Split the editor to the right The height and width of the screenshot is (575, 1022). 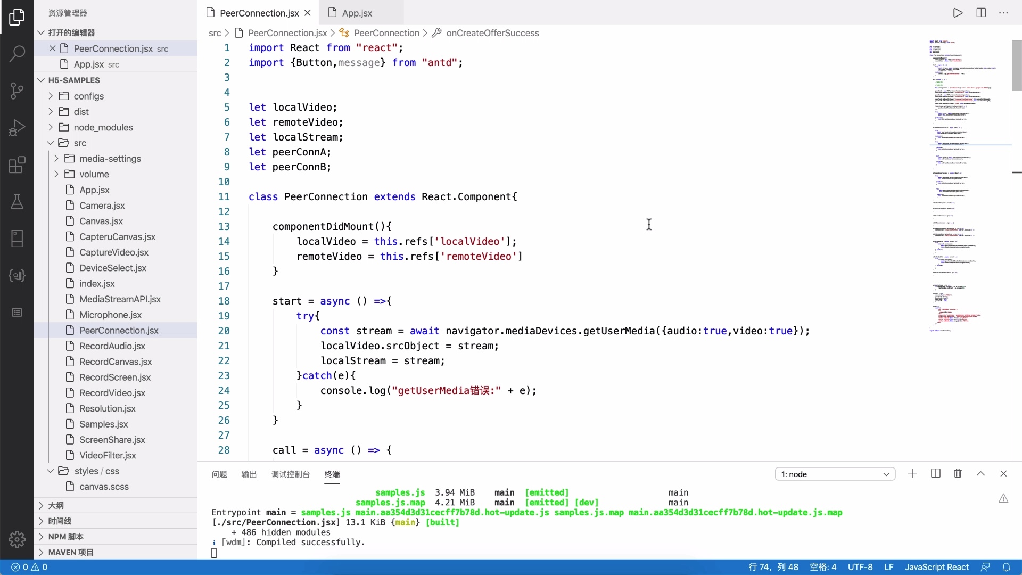click(x=981, y=13)
